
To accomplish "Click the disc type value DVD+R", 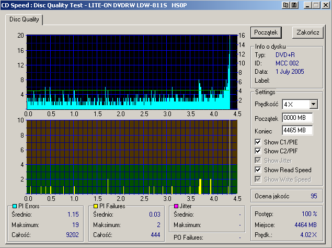I will (285, 55).
